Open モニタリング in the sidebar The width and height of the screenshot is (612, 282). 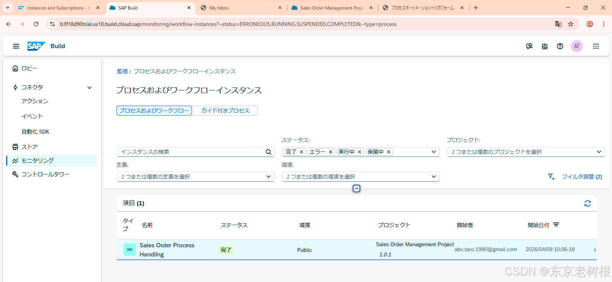[x=52, y=161]
